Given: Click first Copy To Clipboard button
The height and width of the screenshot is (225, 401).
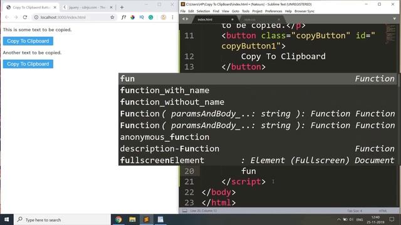Looking at the screenshot, I should pyautogui.click(x=28, y=41).
